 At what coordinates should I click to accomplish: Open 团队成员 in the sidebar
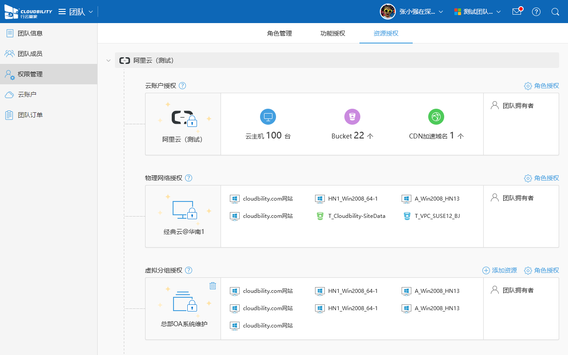(x=30, y=54)
